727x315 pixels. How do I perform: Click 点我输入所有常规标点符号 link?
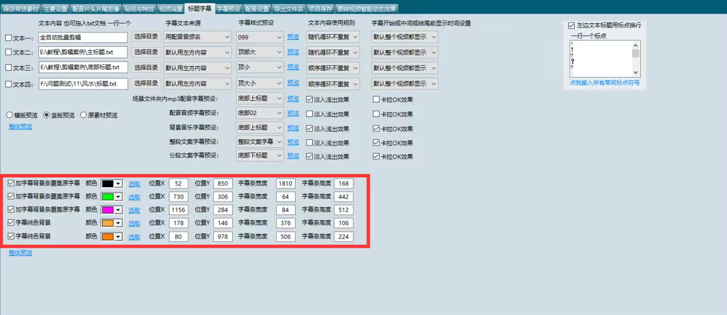pyautogui.click(x=604, y=83)
